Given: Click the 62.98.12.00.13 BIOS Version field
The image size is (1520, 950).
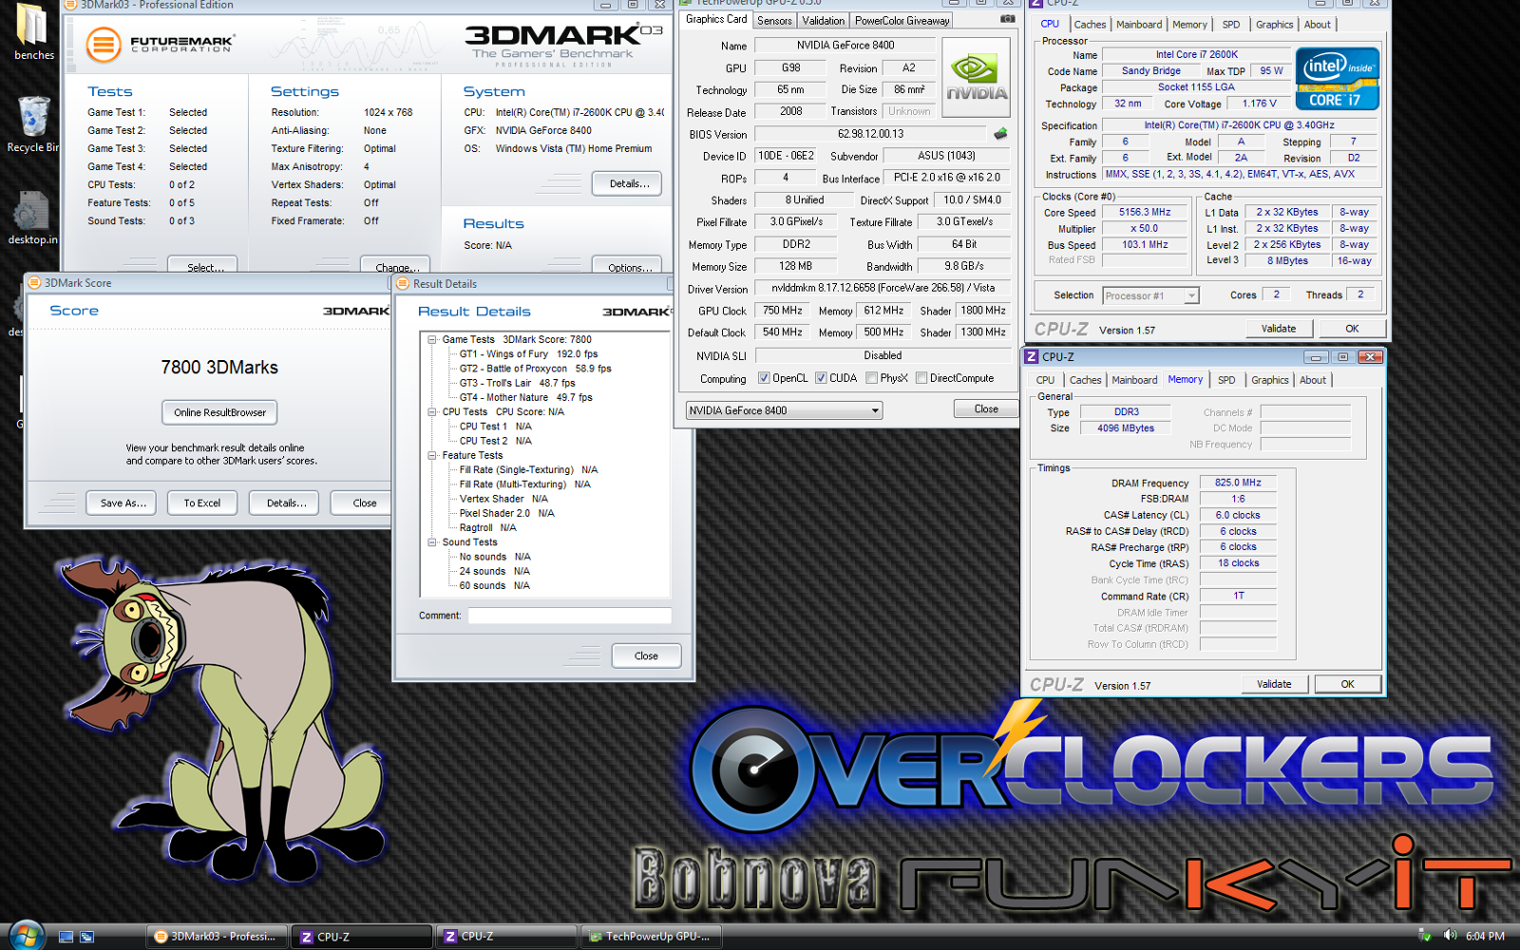Looking at the screenshot, I should 870,134.
